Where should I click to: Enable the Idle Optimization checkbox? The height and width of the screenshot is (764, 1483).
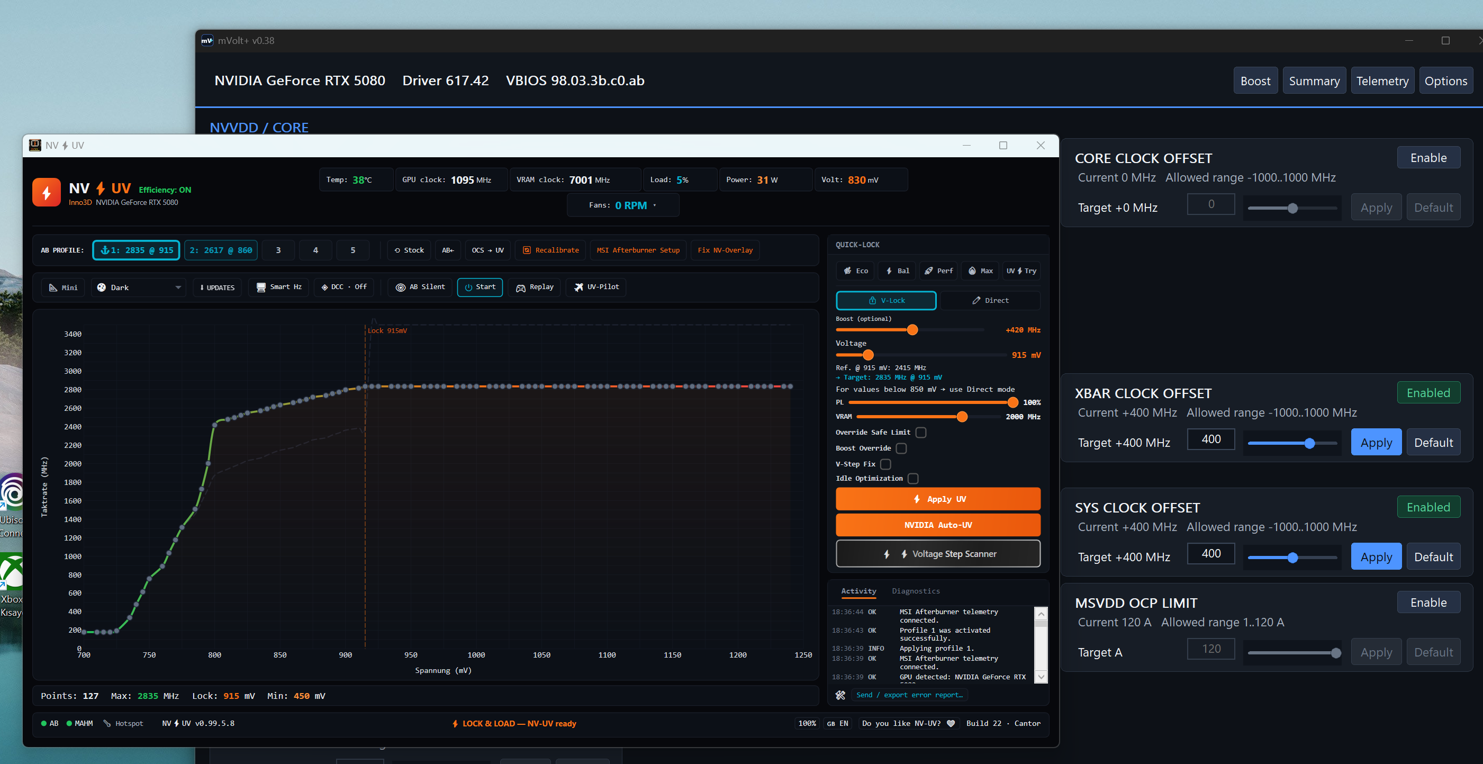coord(913,479)
